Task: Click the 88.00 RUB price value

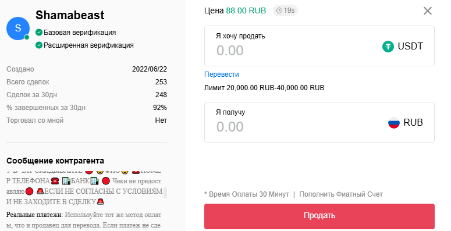Action: click(246, 10)
